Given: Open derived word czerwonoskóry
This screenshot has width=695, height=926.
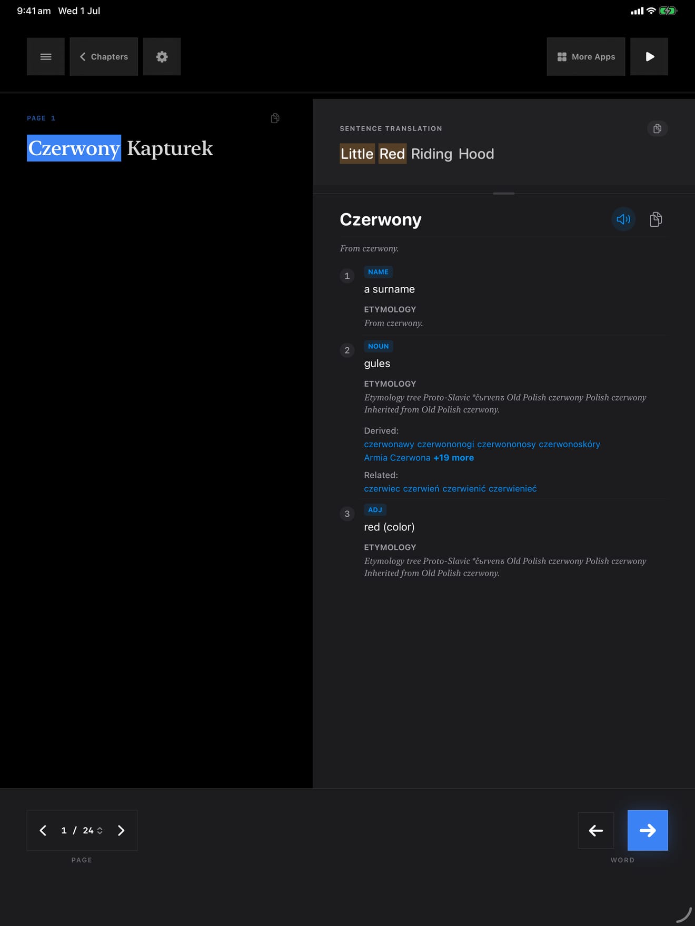Looking at the screenshot, I should coord(569,444).
